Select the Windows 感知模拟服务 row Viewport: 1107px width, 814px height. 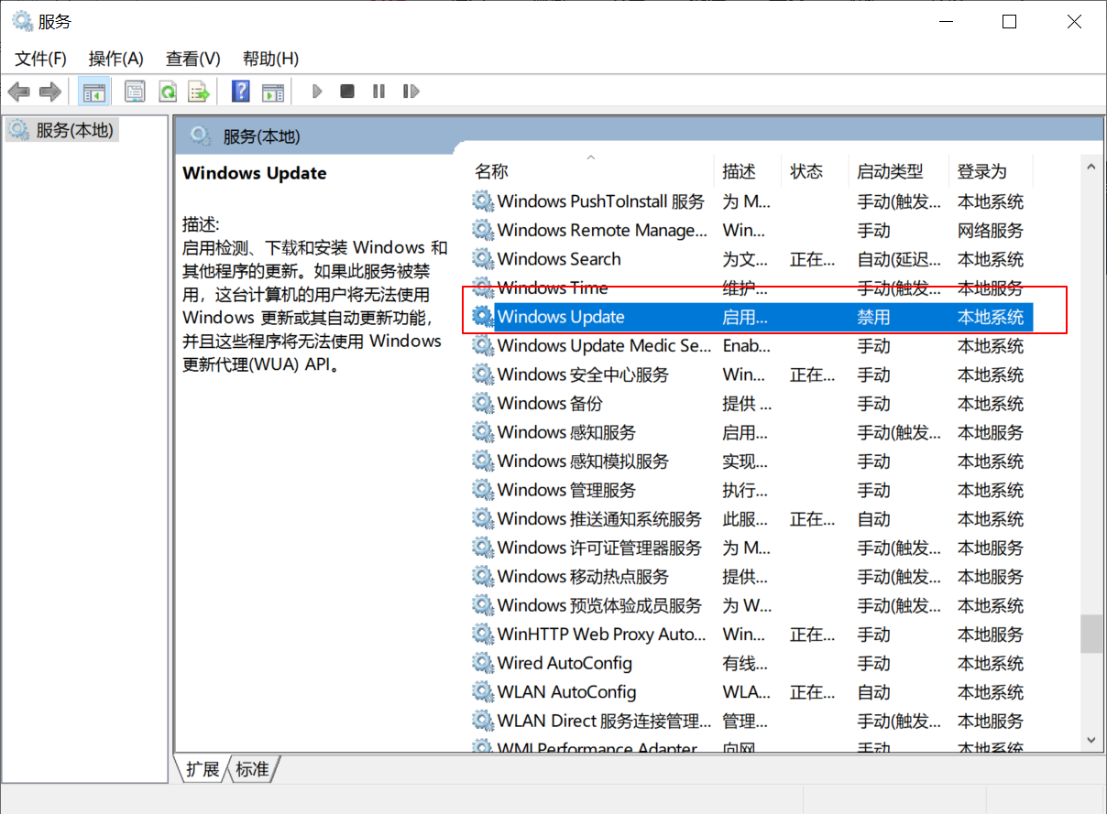[x=751, y=461]
